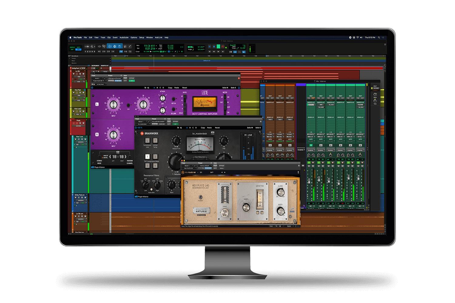Click the Output Trim knob on bx_masterdesk
Screen dimensions: 455x303
176,140
